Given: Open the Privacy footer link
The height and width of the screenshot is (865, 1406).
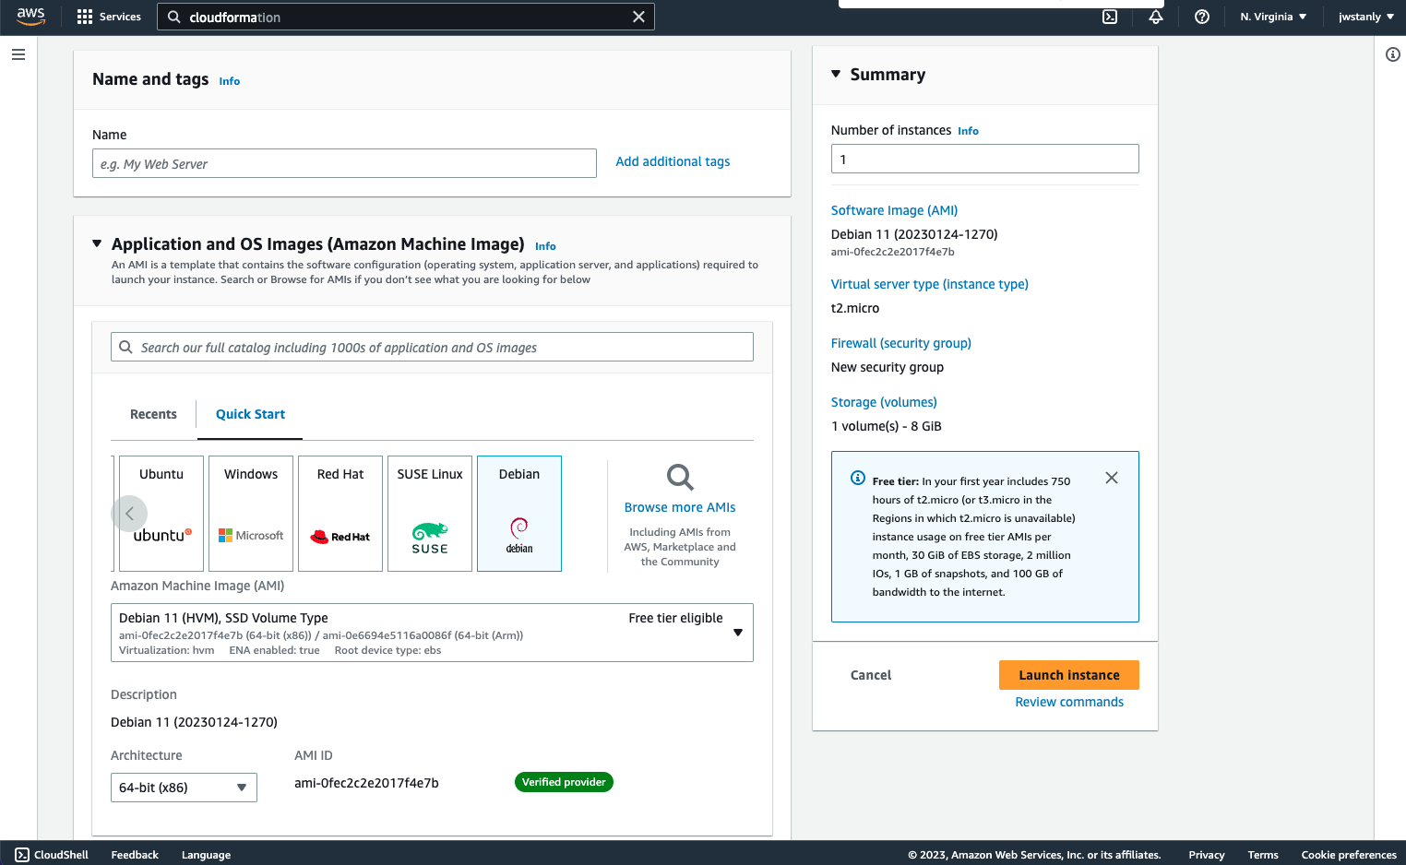Looking at the screenshot, I should click(x=1207, y=855).
